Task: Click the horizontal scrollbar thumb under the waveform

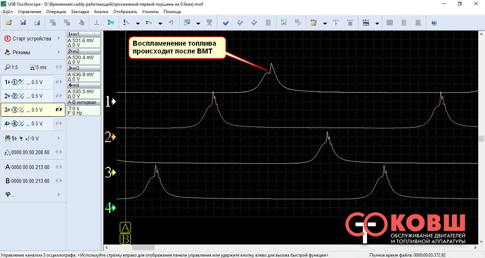Action: point(143,248)
